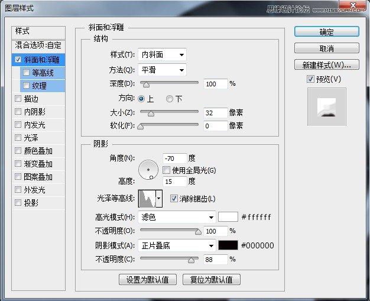This screenshot has height=301, width=370.
Task: Click the 取消 button
Action: click(x=327, y=48)
